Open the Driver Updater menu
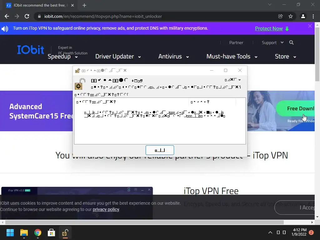The image size is (320, 240). coord(118,57)
